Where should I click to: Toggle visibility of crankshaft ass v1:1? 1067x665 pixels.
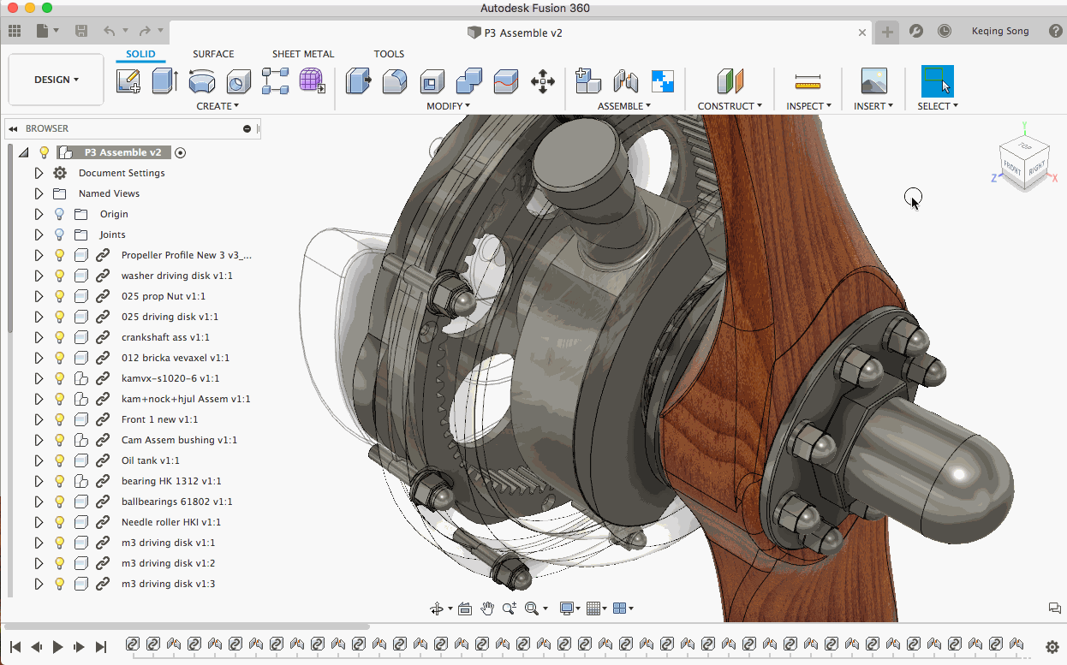coord(60,337)
